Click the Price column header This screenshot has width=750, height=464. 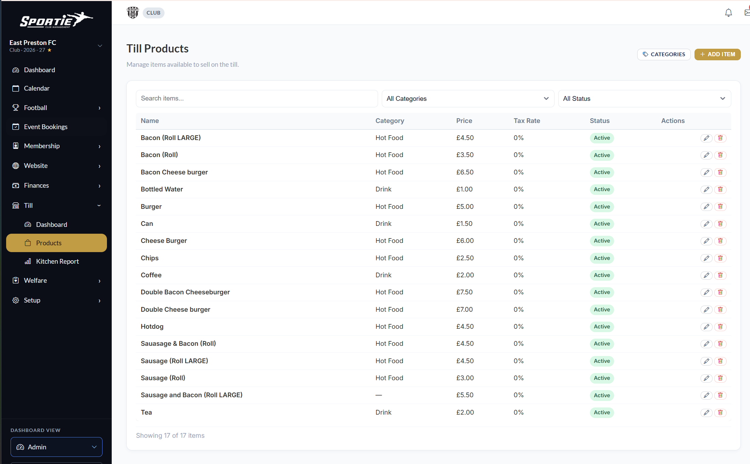464,121
